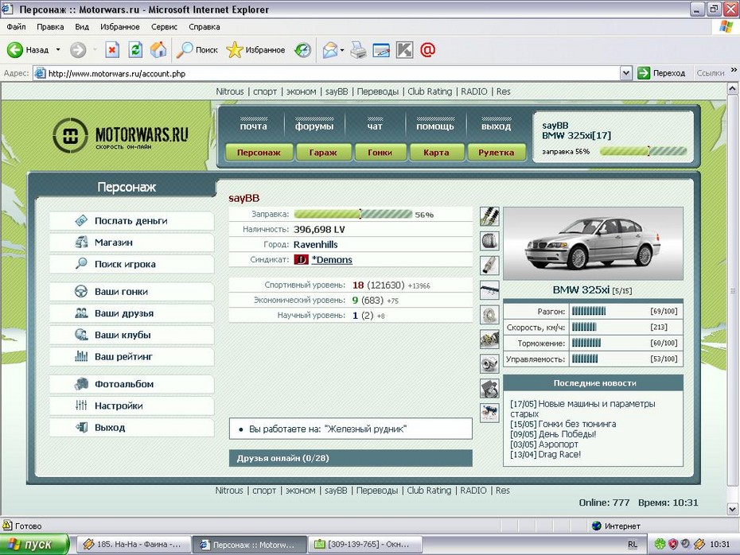This screenshot has height=555, width=740.
Task: Click the Переход go button
Action: (x=662, y=73)
